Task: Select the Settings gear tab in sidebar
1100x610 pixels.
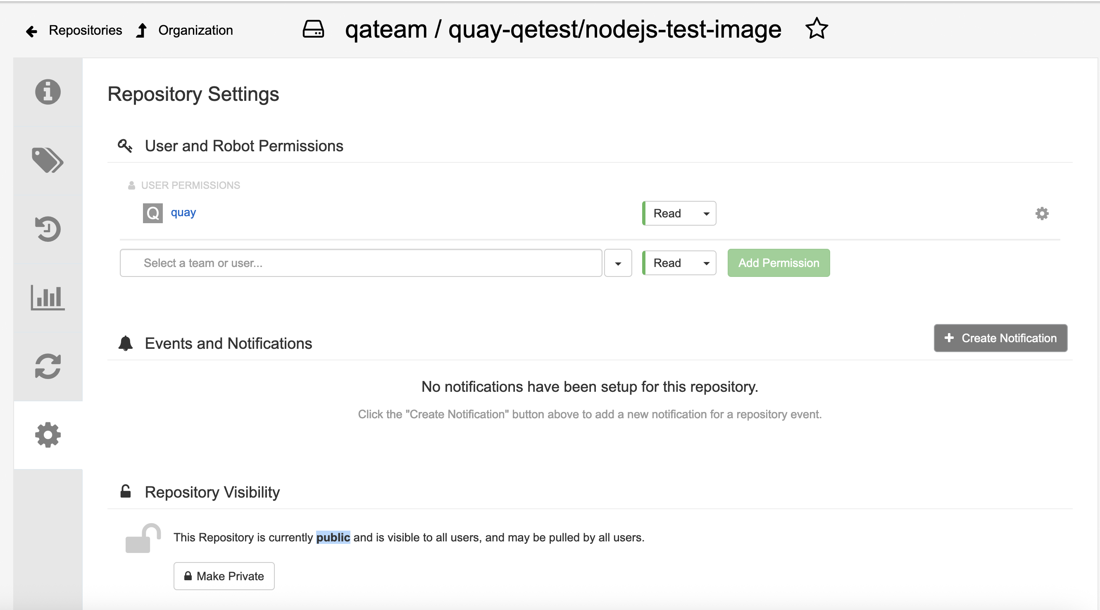Action: (48, 435)
